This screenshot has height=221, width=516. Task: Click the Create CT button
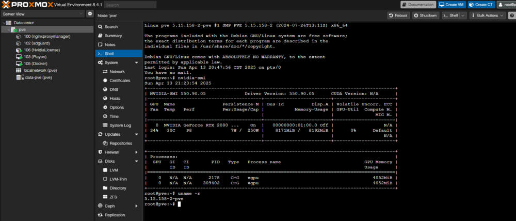click(x=481, y=5)
